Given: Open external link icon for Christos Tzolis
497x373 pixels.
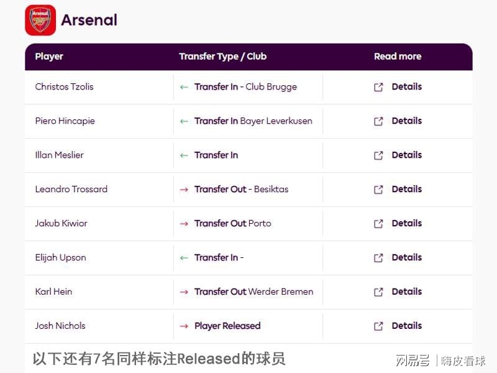Looking at the screenshot, I should pyautogui.click(x=378, y=87).
